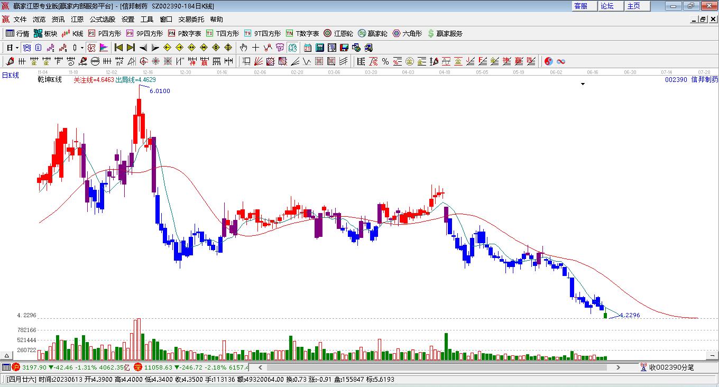Click the red pencil drawing tool
719x387 pixels.
pos(10,61)
